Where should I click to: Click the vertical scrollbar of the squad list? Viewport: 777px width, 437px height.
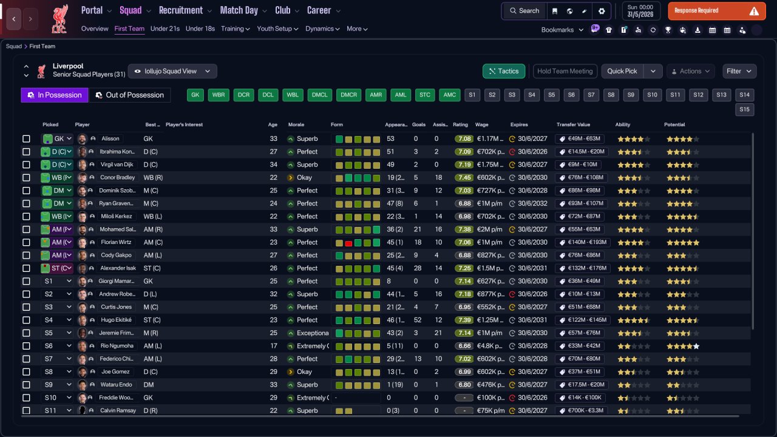click(x=753, y=231)
